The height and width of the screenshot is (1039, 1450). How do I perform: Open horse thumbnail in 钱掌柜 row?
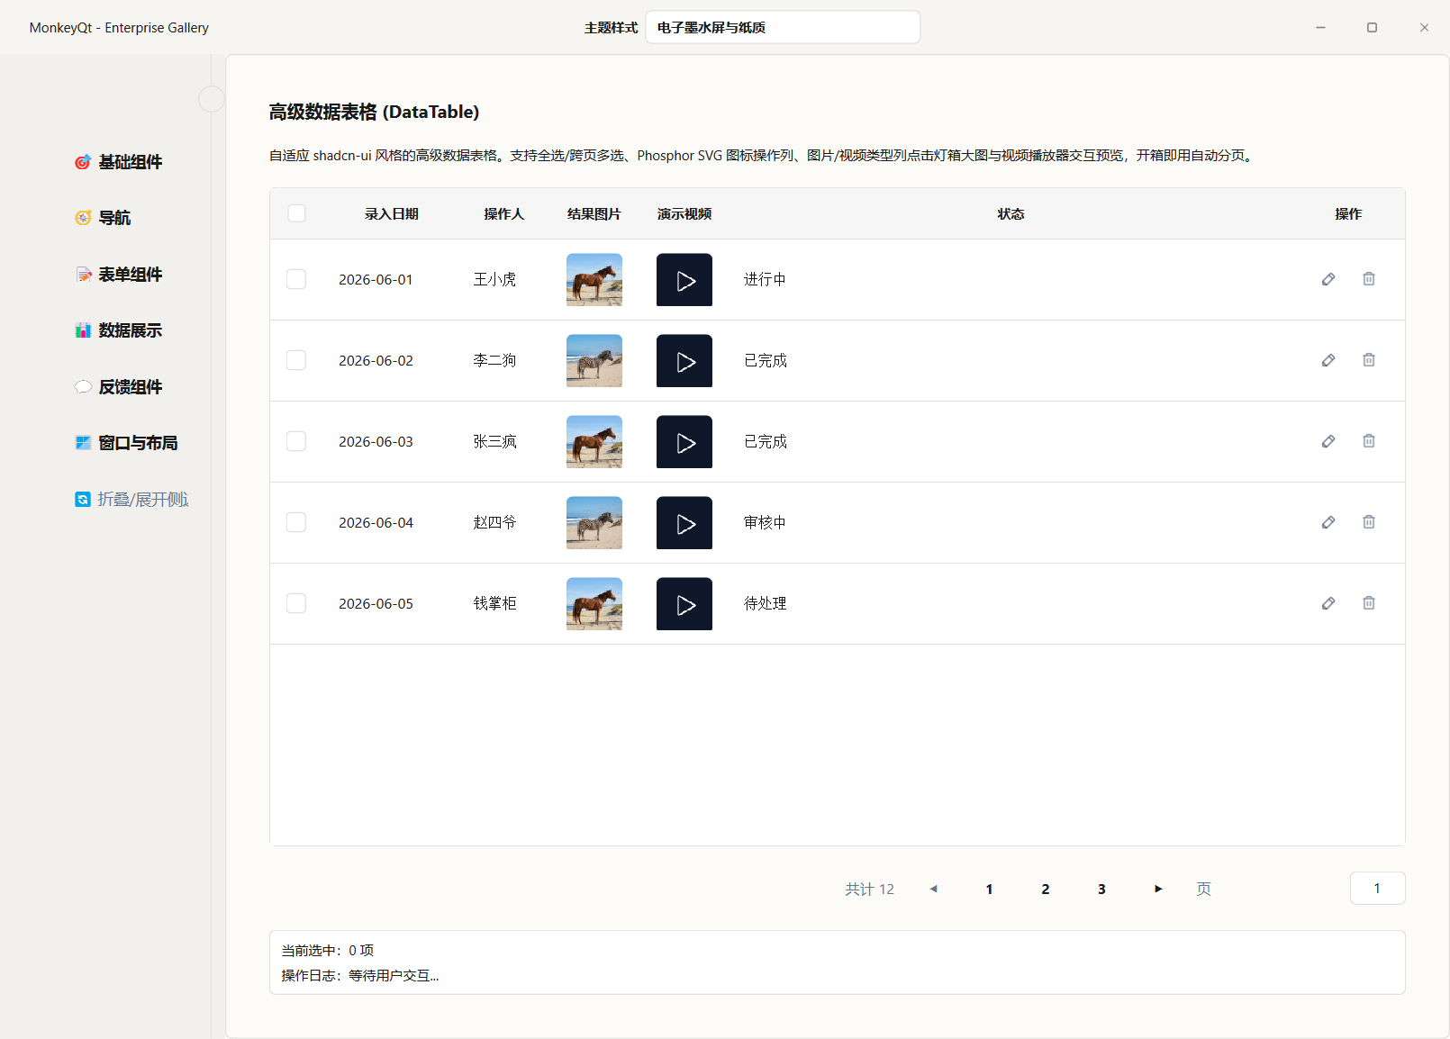594,604
